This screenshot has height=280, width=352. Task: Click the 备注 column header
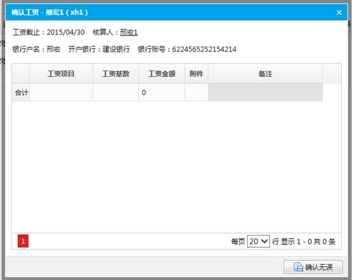(x=266, y=74)
